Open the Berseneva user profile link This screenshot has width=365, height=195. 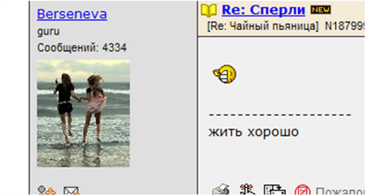[x=72, y=14]
